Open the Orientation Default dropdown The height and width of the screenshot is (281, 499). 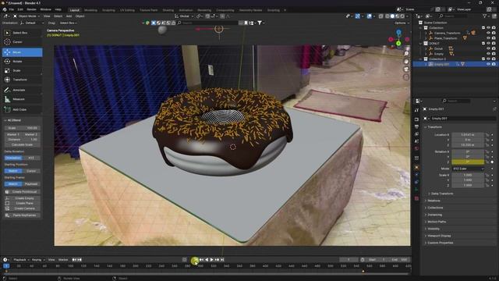(32, 23)
